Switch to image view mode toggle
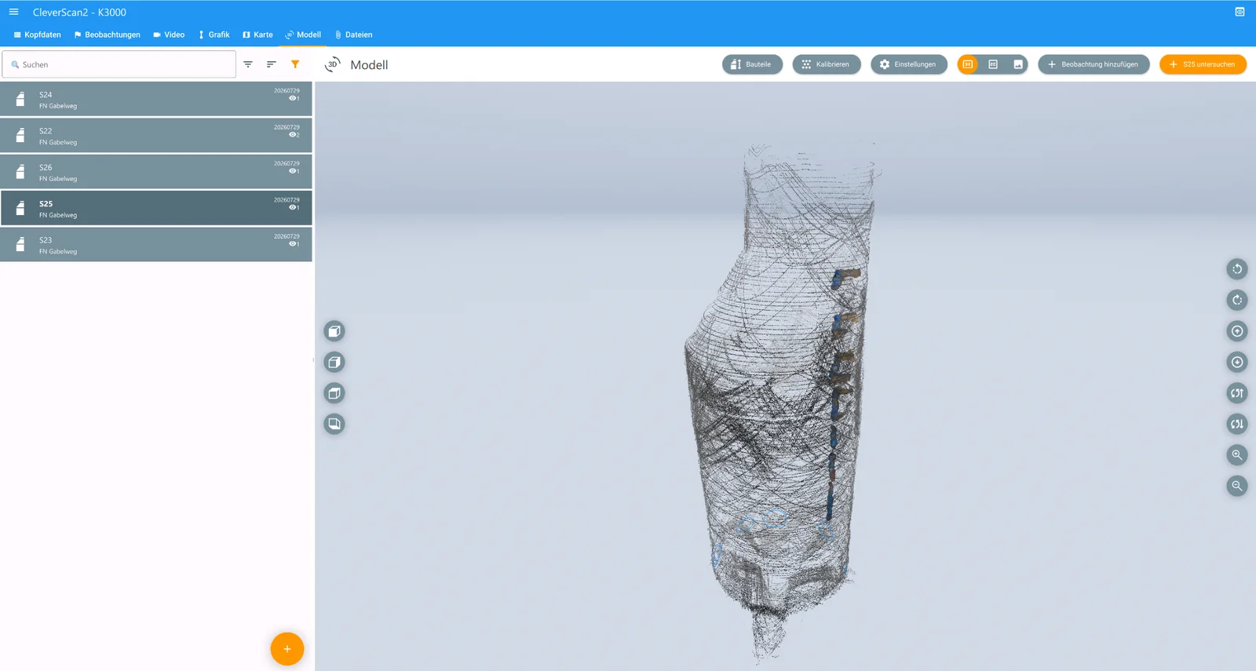The height and width of the screenshot is (671, 1256). click(x=1018, y=64)
